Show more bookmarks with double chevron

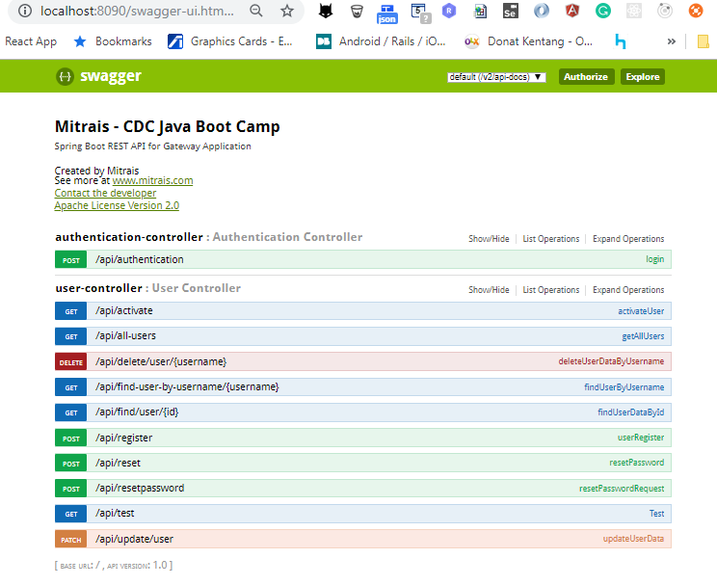(672, 41)
